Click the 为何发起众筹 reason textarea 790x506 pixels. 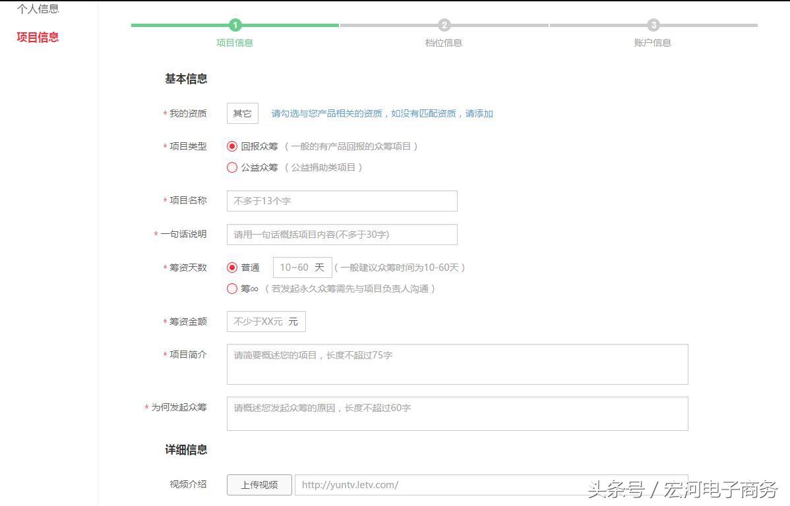tap(457, 413)
